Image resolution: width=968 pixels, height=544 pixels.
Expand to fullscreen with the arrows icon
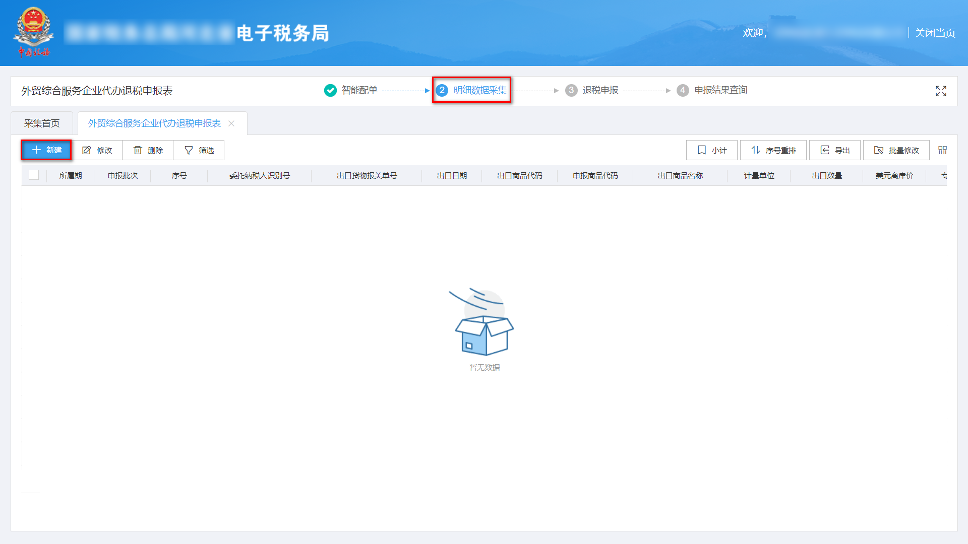pyautogui.click(x=941, y=91)
